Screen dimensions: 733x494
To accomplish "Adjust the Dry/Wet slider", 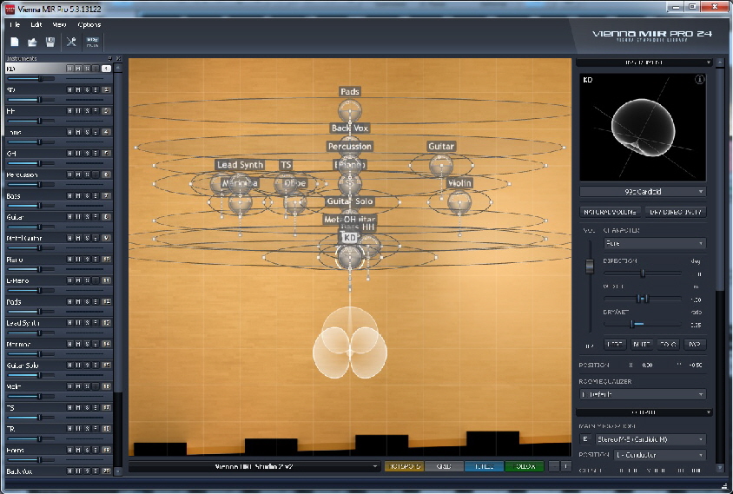I will click(643, 324).
